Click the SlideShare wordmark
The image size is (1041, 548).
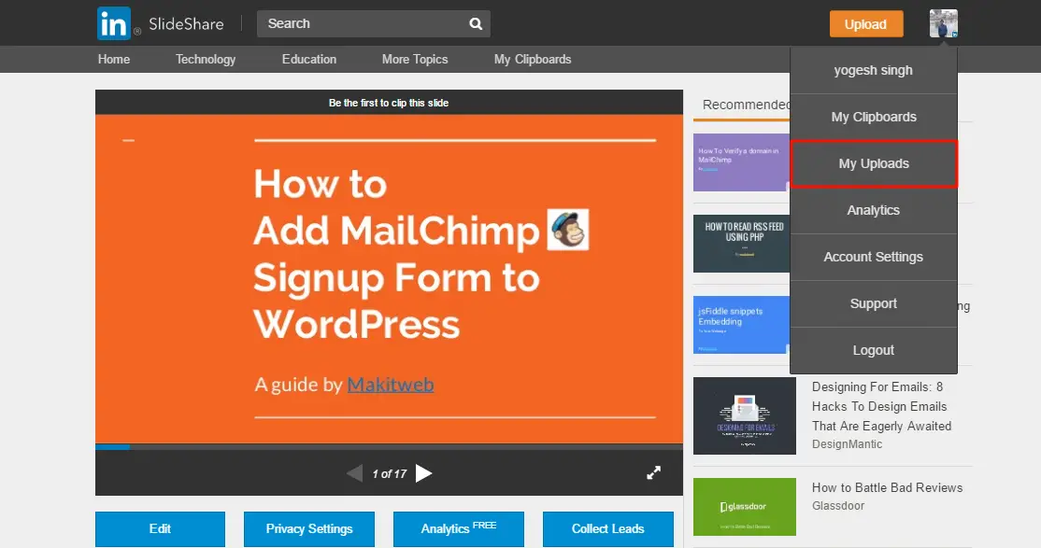[x=186, y=24]
